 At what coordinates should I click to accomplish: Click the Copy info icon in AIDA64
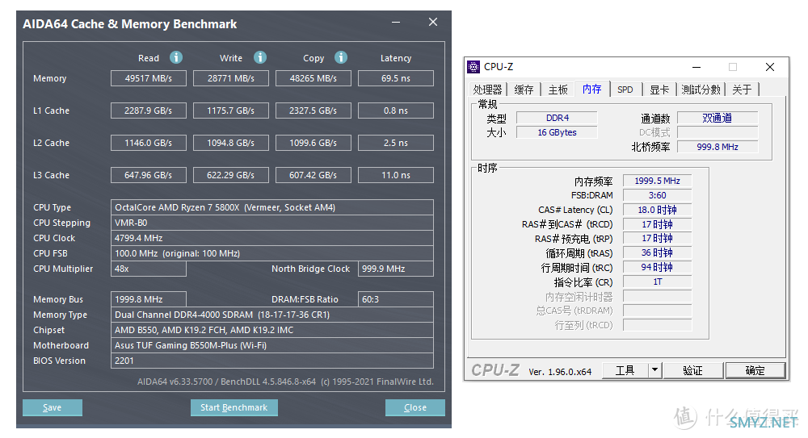click(x=341, y=57)
